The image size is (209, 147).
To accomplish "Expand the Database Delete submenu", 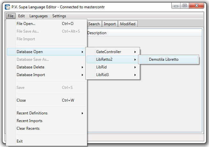I will (x=30, y=67).
